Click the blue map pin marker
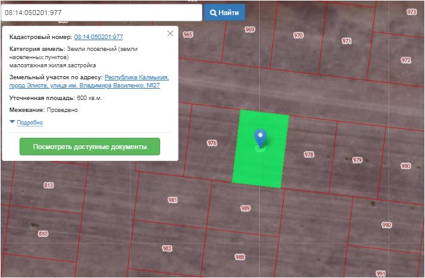 [x=260, y=138]
